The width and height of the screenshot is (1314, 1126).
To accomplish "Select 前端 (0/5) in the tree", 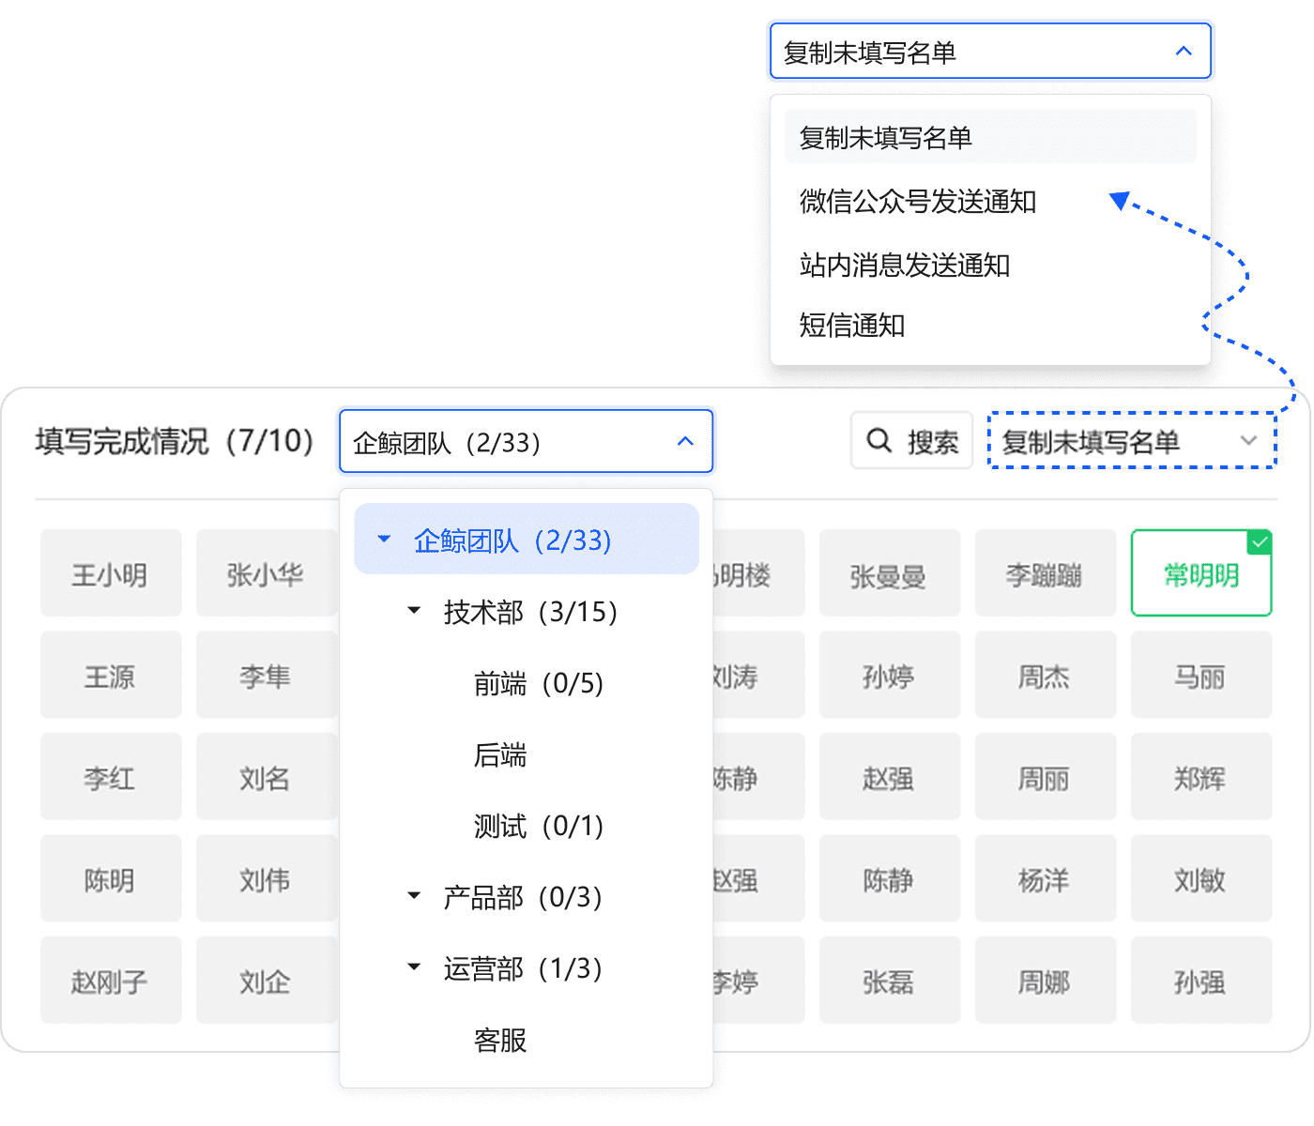I will [x=538, y=683].
